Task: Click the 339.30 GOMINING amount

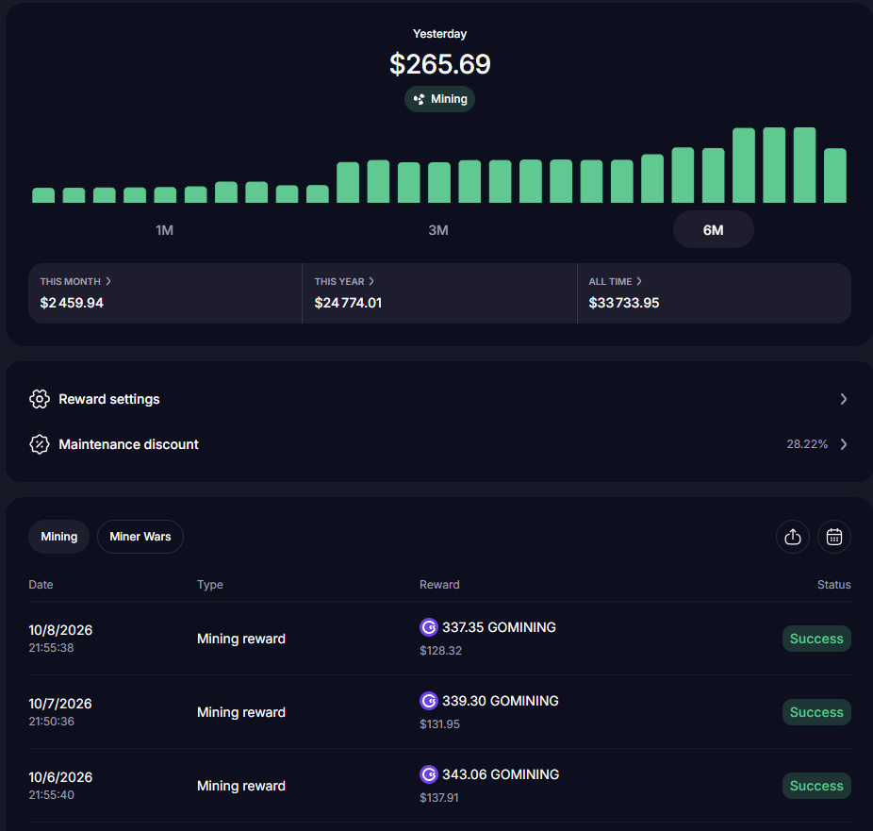Action: (x=500, y=701)
